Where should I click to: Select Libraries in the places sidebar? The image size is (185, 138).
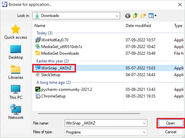[16, 72]
